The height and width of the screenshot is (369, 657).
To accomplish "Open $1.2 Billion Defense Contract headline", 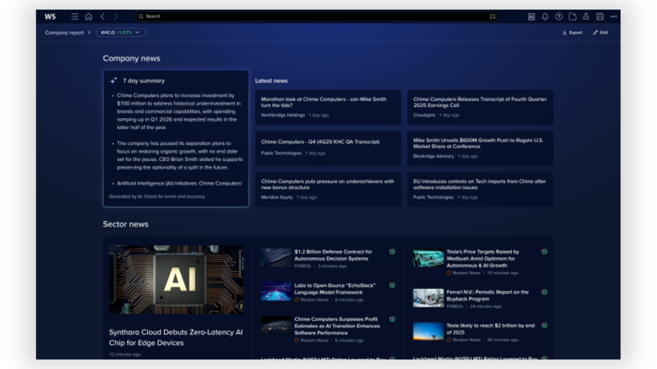I will [333, 255].
